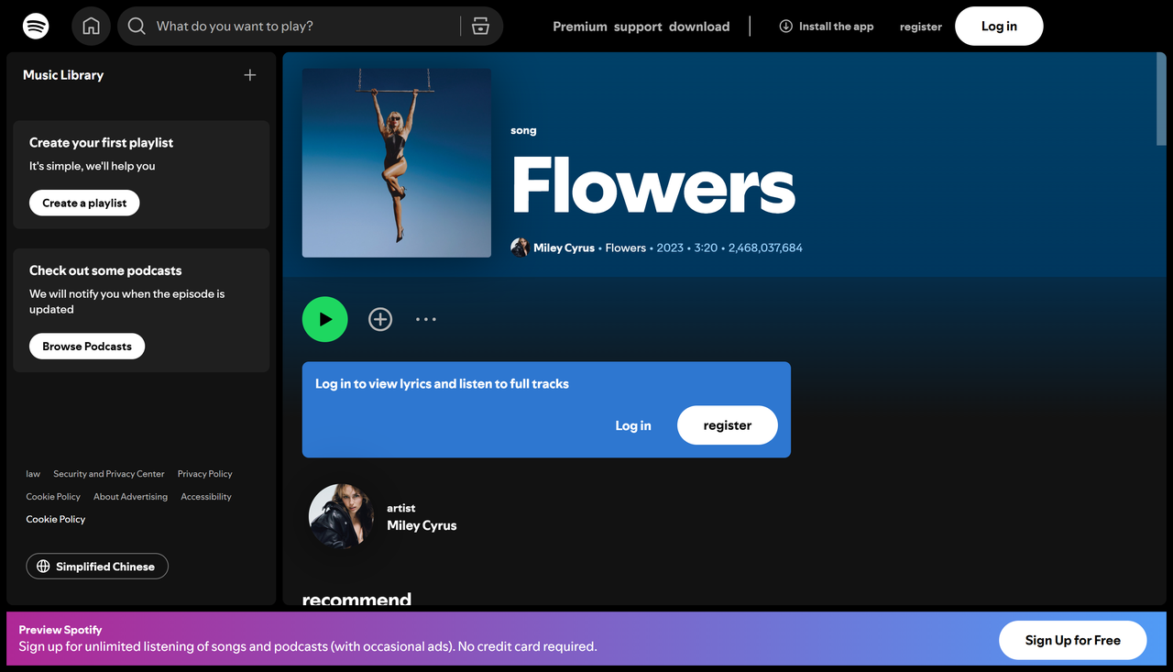This screenshot has height=672, width=1173.
Task: Play Flowers with the green play button
Action: 324,319
